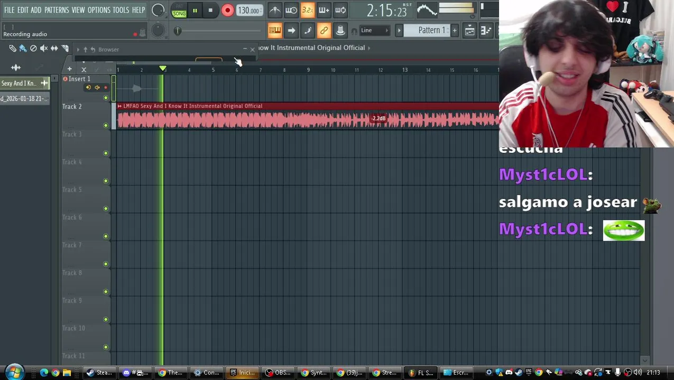
Task: Click the green playhead marker on timeline
Action: tap(163, 69)
